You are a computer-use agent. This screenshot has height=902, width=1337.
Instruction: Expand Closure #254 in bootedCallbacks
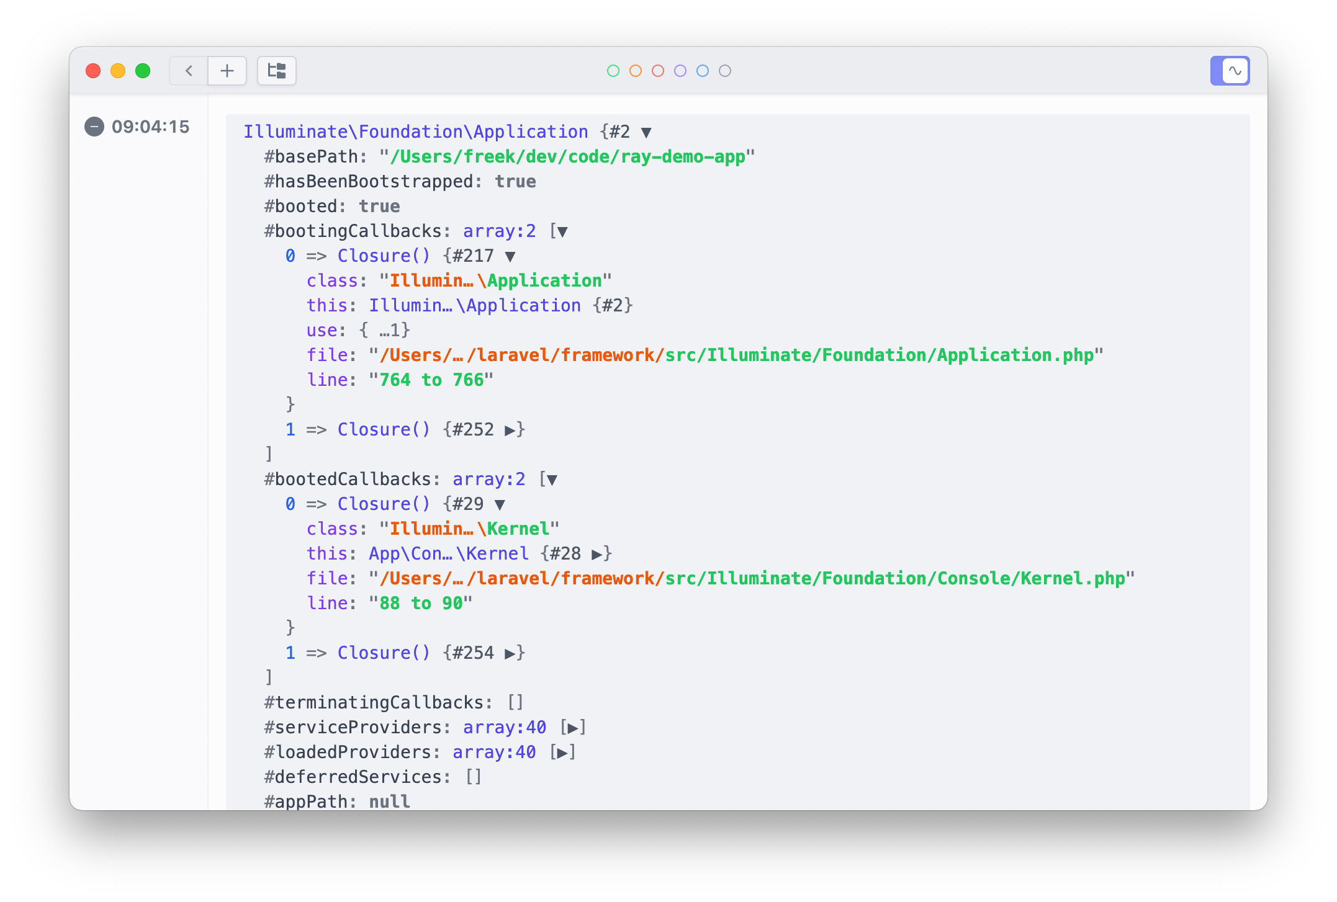point(512,652)
